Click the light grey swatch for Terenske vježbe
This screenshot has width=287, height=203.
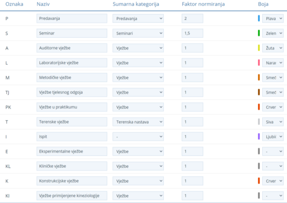[259, 122]
